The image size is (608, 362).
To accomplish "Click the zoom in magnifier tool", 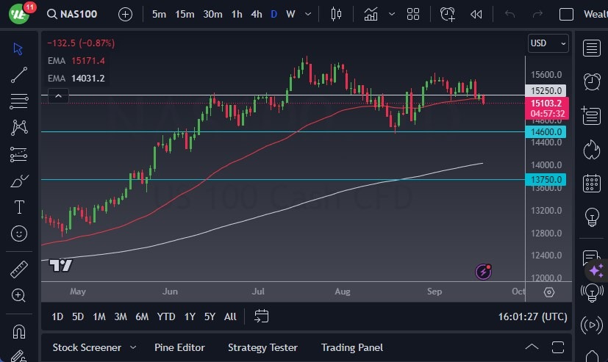I will pos(19,296).
